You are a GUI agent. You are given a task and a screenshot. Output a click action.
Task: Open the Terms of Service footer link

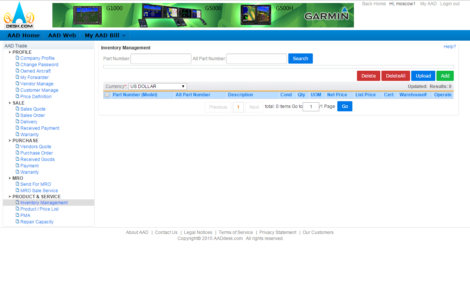236,232
